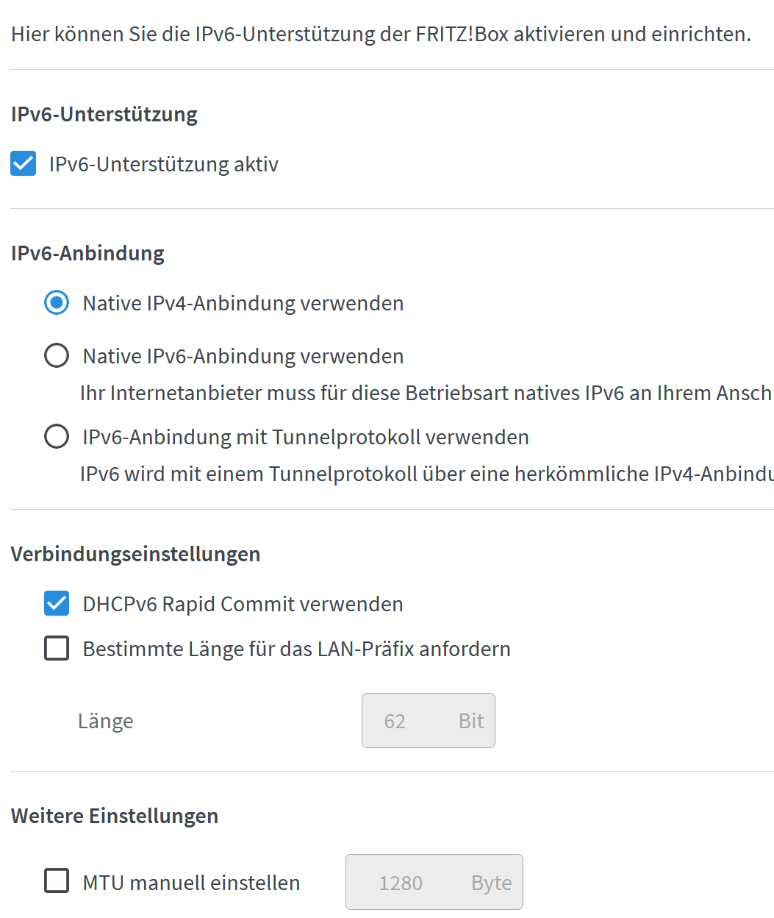Click the Tunnelprotokoll description text line
Screen dimensions: 774x918
[426, 474]
